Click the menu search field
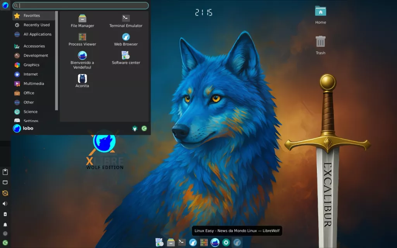 coord(81,5)
